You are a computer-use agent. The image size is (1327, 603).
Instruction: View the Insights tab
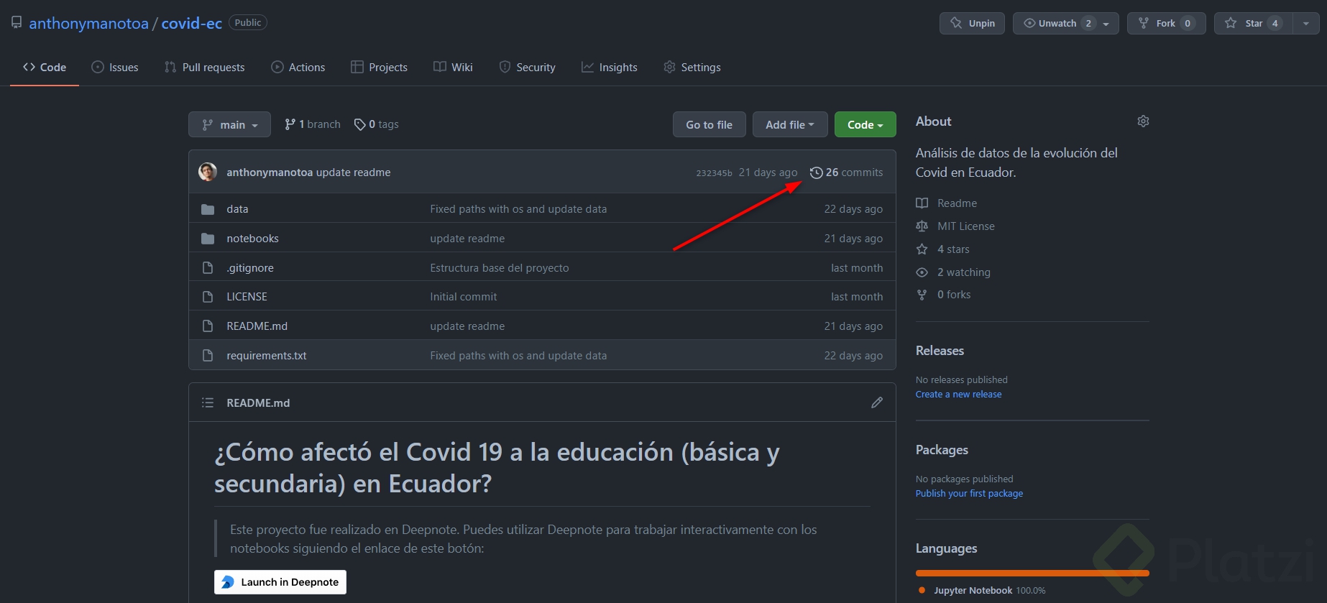(610, 67)
